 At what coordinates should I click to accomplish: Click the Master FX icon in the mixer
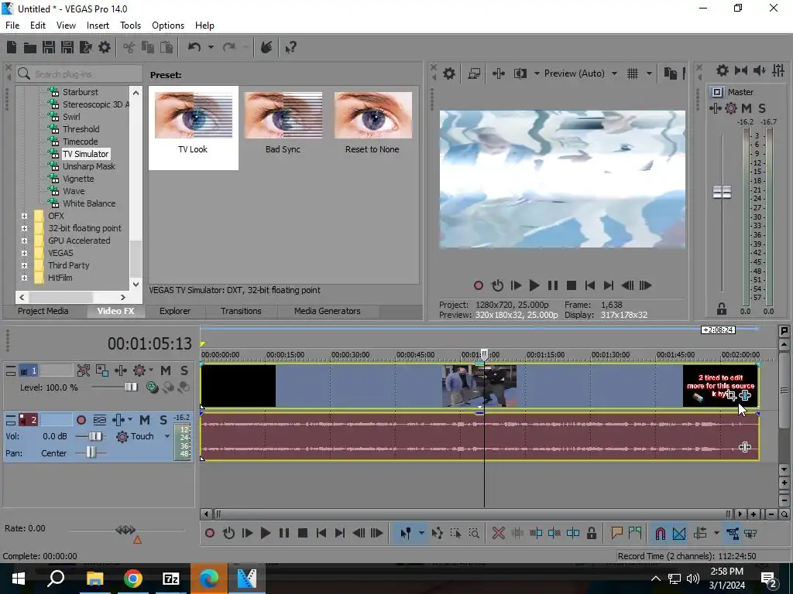(x=715, y=108)
